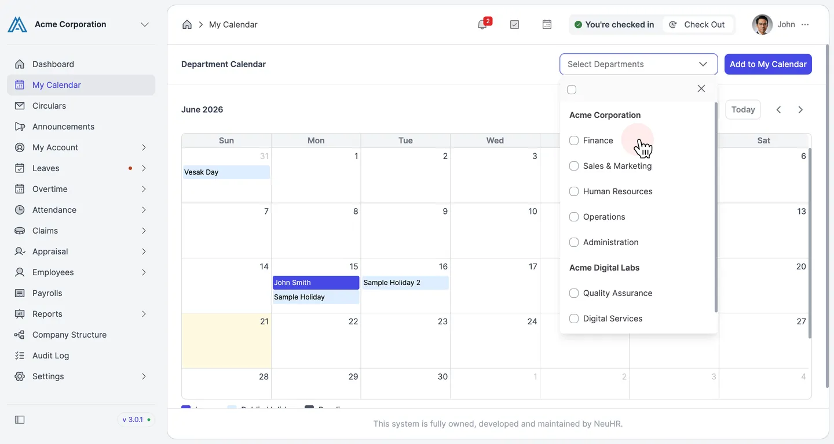Click the Payrolls icon in sidebar
This screenshot has width=834, height=444.
click(20, 293)
